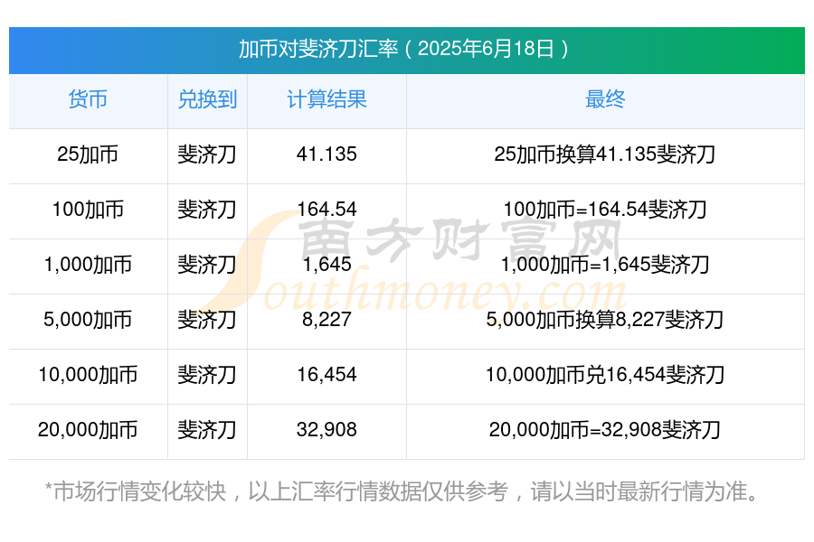
Task: Click the text 1,000加币=1,645斐济刀
Action: [605, 265]
